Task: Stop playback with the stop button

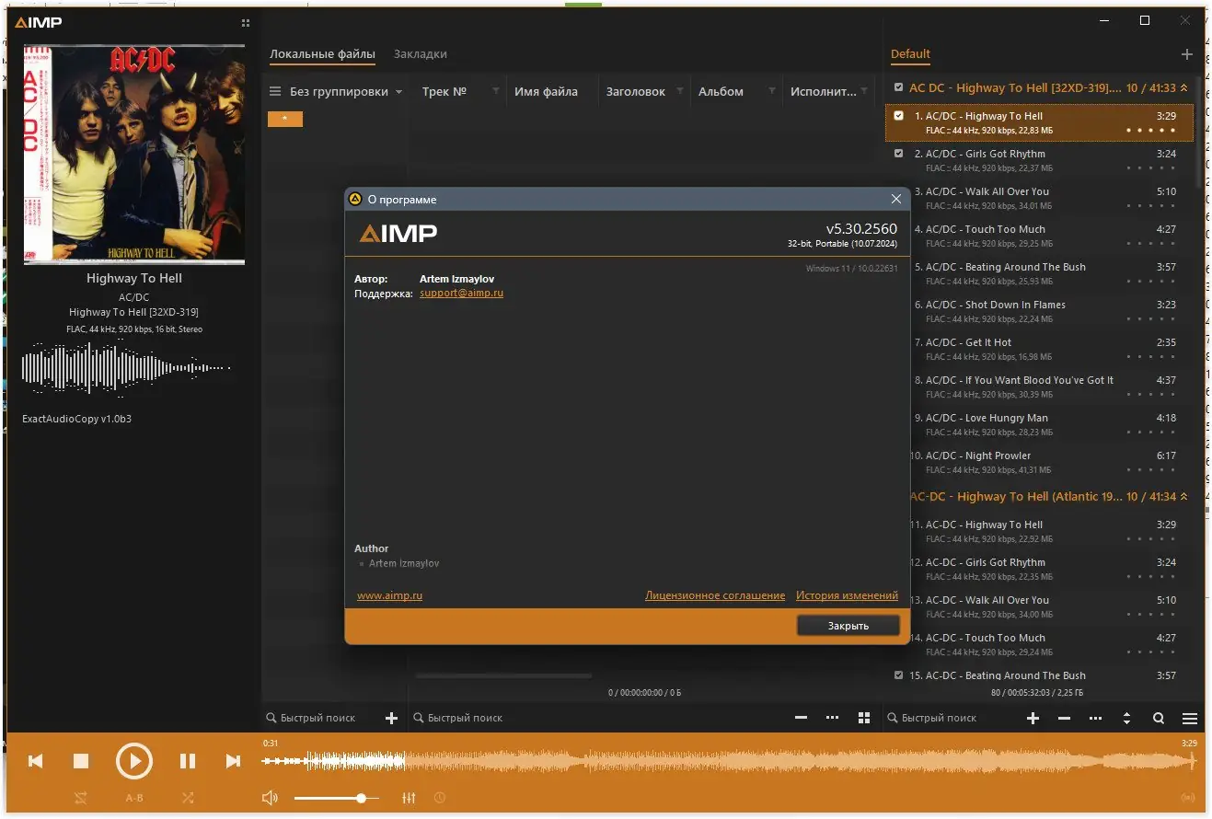Action: point(81,761)
